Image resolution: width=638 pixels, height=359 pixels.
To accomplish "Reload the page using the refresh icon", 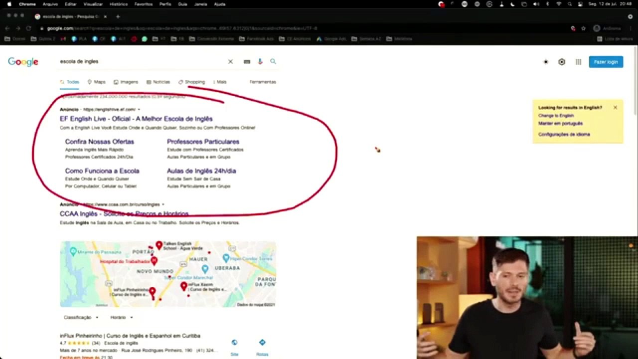I will [29, 28].
